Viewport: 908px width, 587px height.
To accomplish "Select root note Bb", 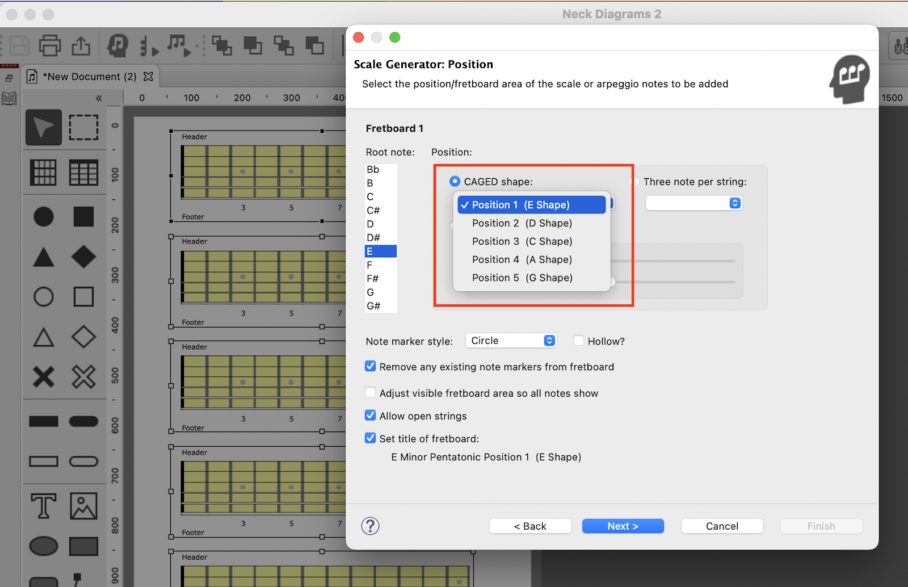I will (381, 169).
